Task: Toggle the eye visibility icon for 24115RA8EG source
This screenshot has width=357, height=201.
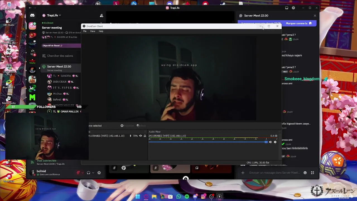Action: pyautogui.click(x=141, y=136)
